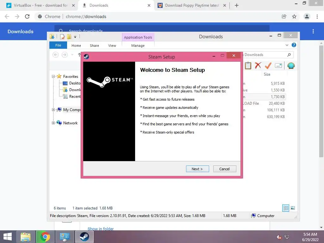Open Customize Quick Access Toolbar dropdown
This screenshot has height=243, width=324.
click(75, 37)
